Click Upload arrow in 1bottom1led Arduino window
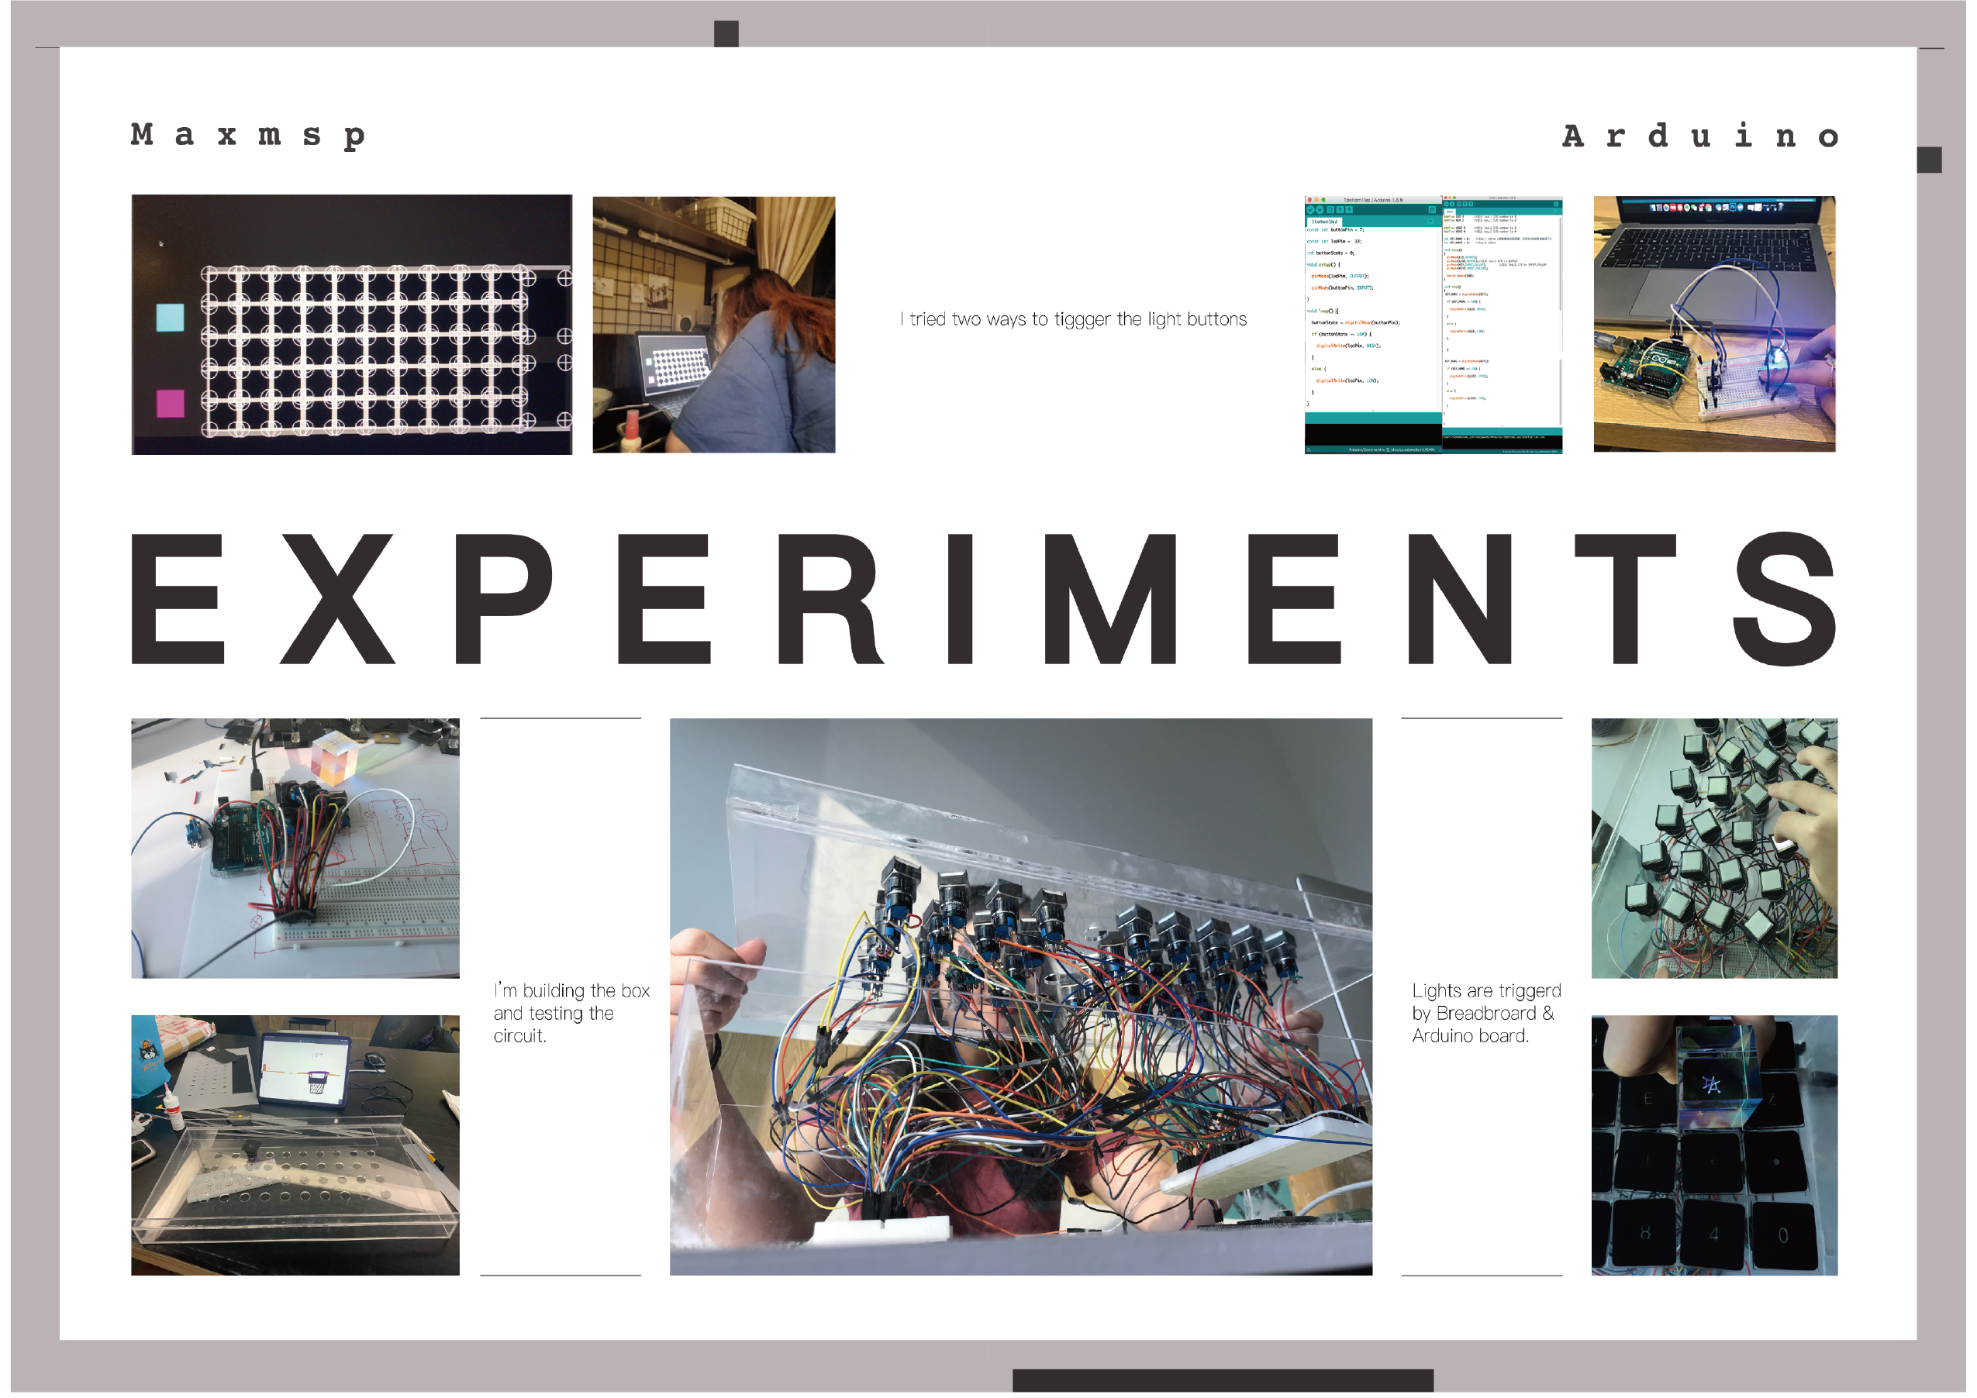Image resolution: width=1977 pixels, height=1398 pixels. click(x=1320, y=210)
